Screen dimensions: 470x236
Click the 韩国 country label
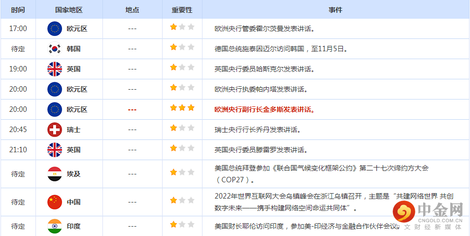click(x=73, y=49)
